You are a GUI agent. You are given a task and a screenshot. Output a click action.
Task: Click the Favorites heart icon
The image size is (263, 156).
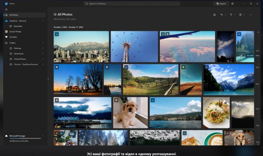pos(6,37)
